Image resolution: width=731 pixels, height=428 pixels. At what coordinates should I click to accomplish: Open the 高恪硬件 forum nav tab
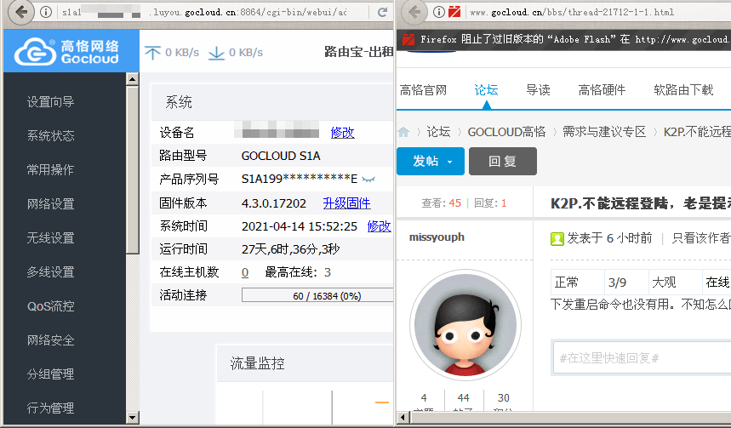(602, 90)
